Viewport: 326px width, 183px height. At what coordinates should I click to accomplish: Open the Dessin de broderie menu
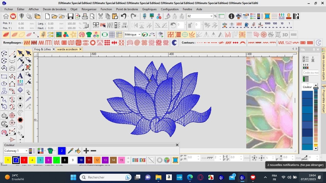click(55, 9)
